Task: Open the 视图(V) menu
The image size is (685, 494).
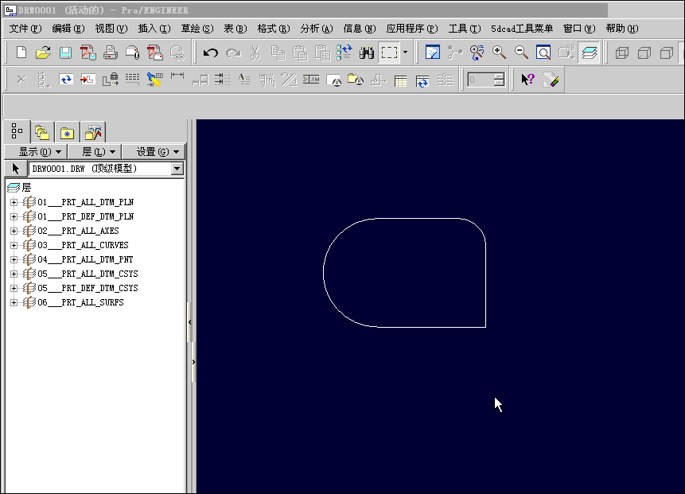Action: click(x=111, y=29)
